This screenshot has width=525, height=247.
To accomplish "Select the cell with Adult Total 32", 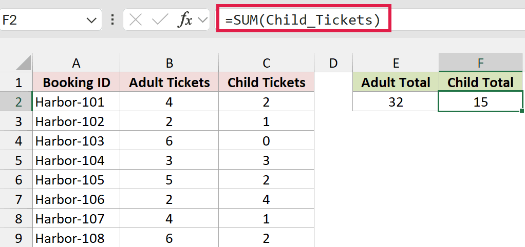I will (396, 102).
